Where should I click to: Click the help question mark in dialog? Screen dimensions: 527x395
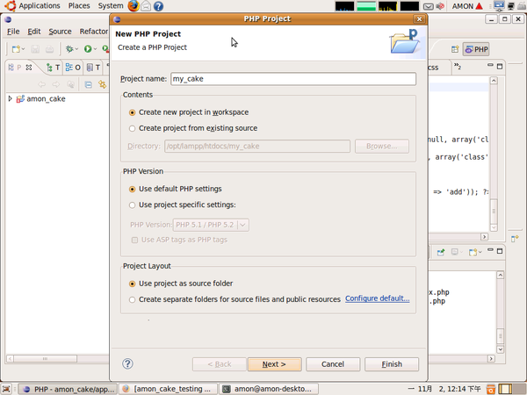point(127,363)
